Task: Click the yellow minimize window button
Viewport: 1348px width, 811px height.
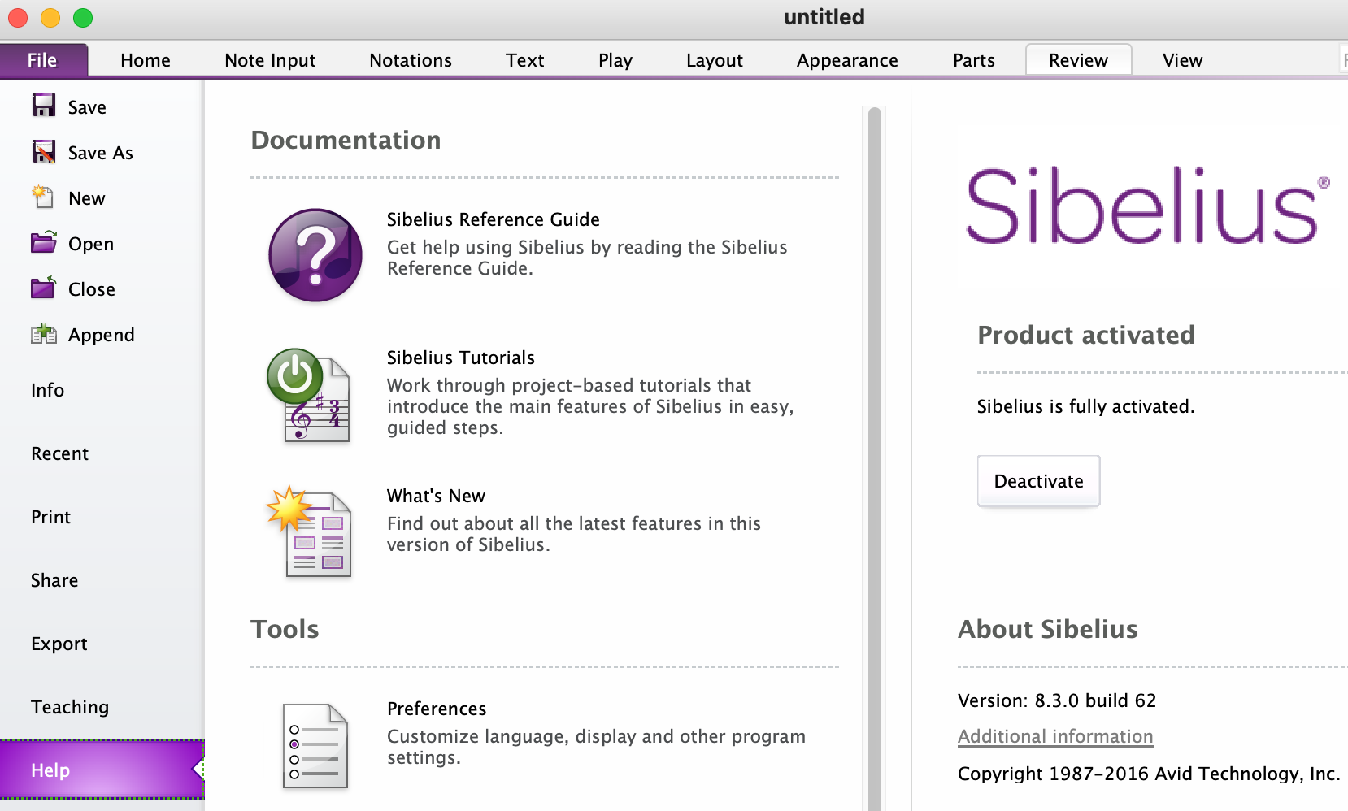Action: click(x=50, y=17)
